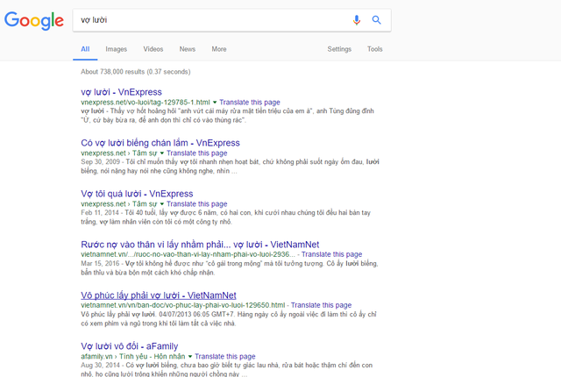Click the vietnamnet.vn/vn/ban-doc URL text
561x377 pixels.
click(183, 305)
